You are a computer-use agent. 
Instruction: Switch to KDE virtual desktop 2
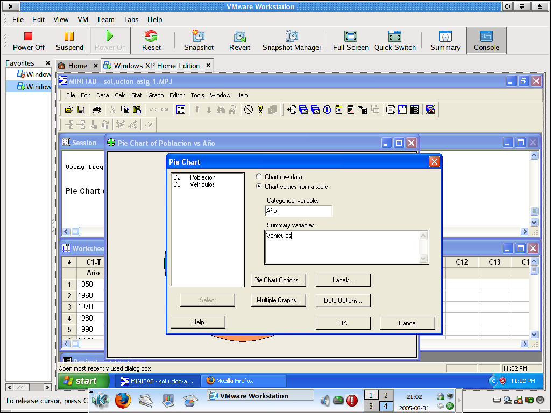[386, 395]
